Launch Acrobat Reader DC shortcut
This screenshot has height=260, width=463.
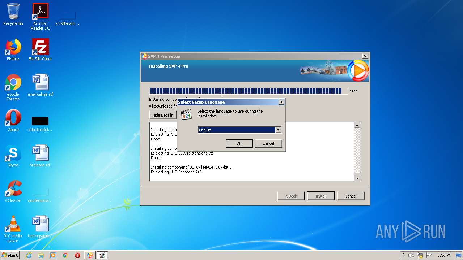pos(40,17)
